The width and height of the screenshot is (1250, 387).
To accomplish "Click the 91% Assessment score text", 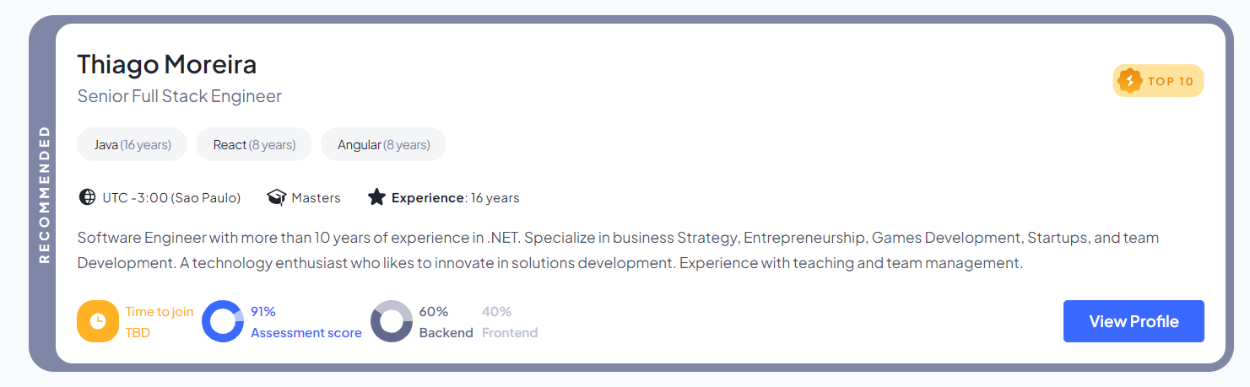I will tap(306, 322).
